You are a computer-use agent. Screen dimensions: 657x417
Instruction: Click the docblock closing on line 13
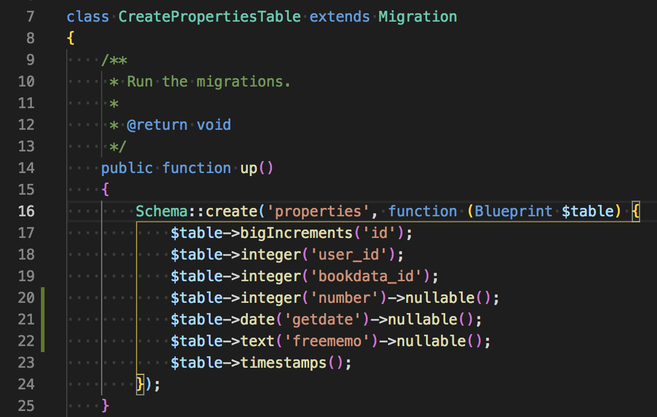(x=117, y=147)
